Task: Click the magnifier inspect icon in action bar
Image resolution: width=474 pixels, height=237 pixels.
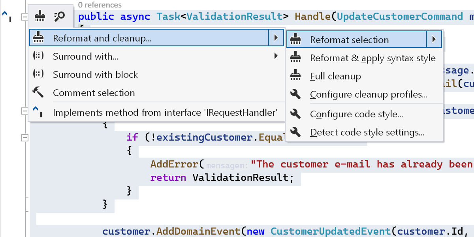Action: 59,17
